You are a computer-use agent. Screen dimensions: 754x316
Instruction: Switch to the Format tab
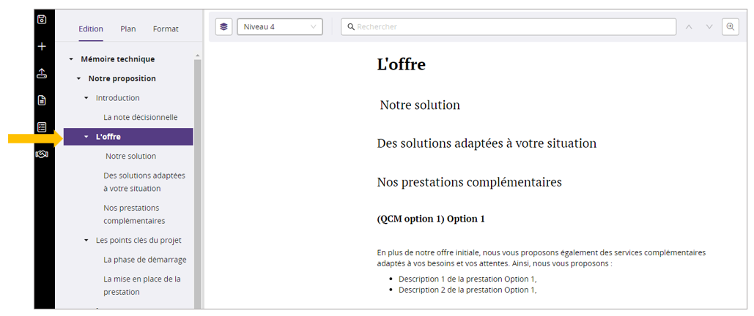tap(166, 29)
